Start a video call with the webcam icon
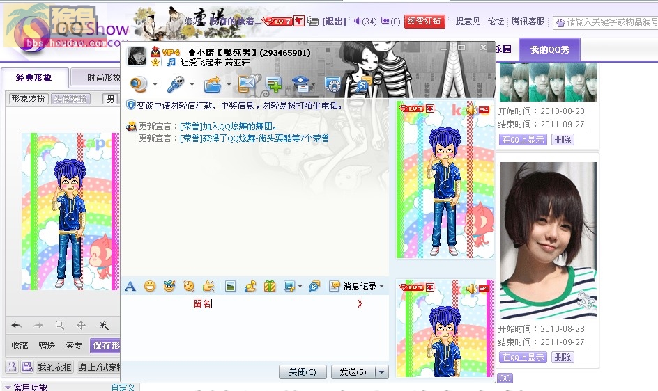This screenshot has width=658, height=391. pos(139,84)
